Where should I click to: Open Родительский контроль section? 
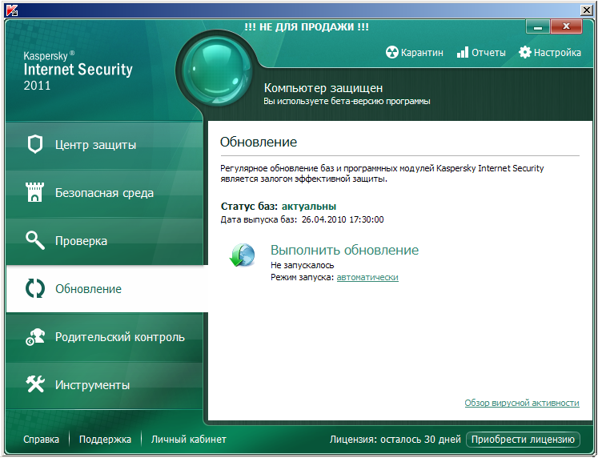[x=104, y=337]
